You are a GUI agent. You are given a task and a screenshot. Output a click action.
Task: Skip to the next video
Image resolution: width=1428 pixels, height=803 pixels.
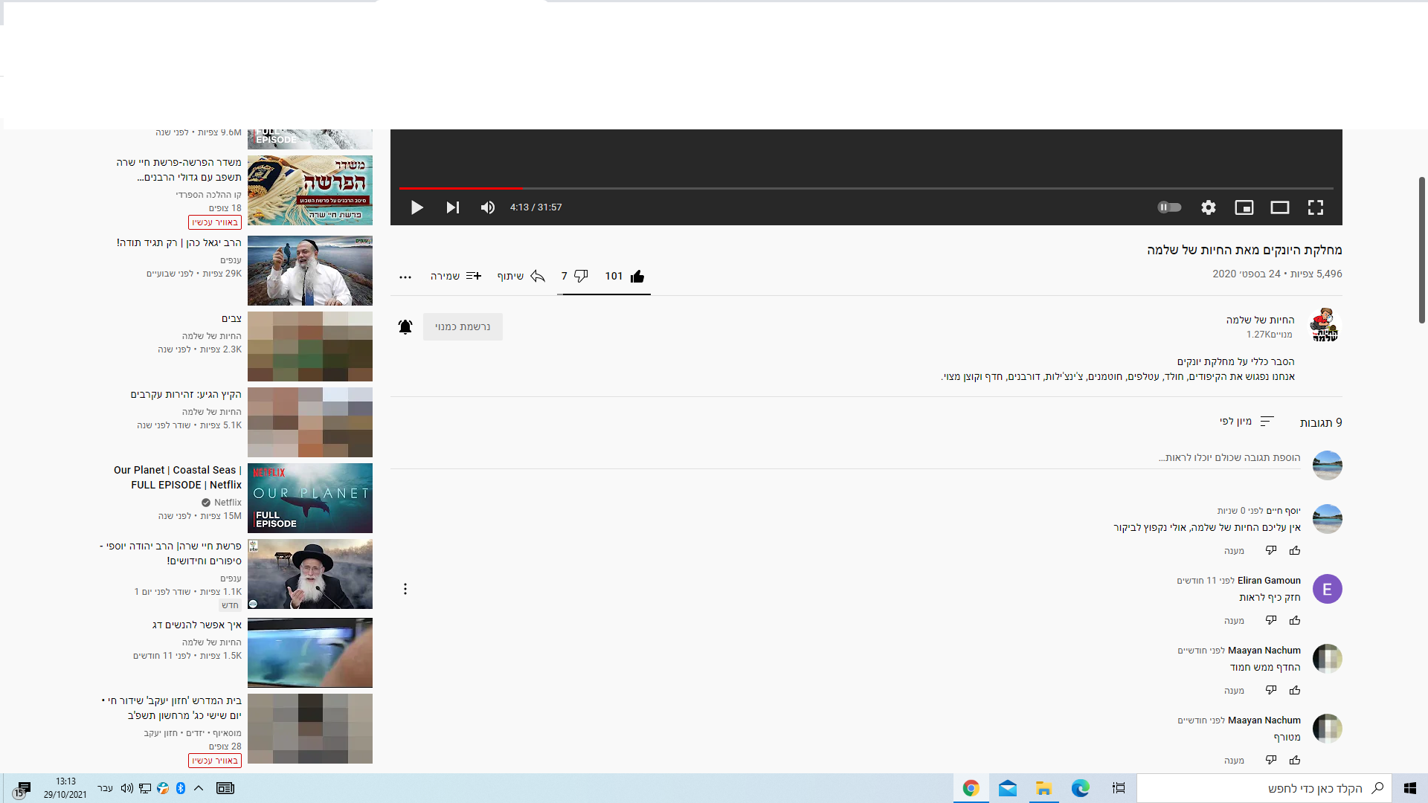452,207
